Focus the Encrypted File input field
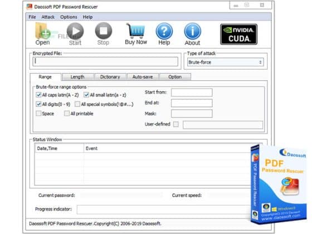 (x=105, y=61)
